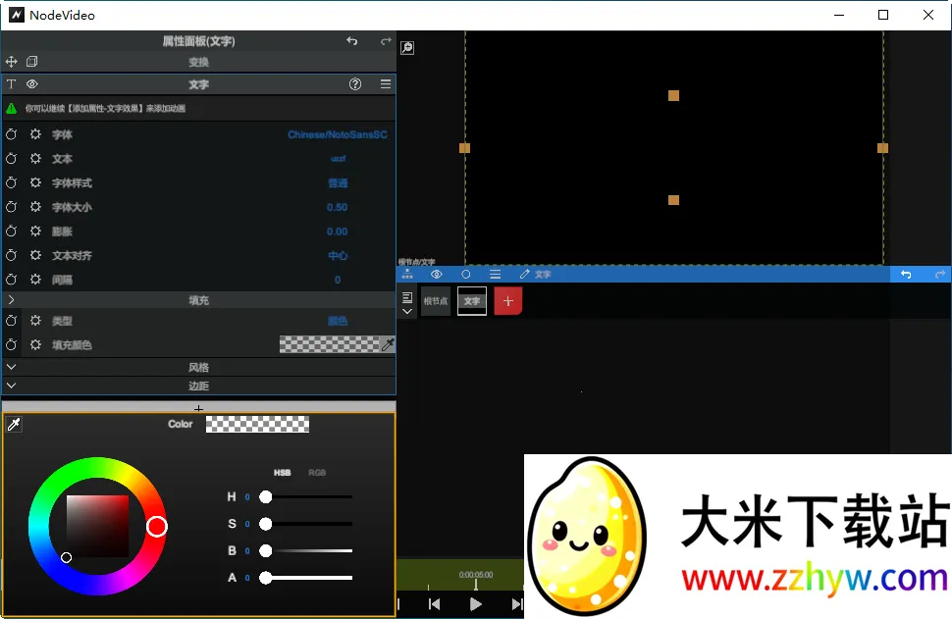The width and height of the screenshot is (952, 619).
Task: Select the Move/Transform tool icon
Action: coord(12,61)
